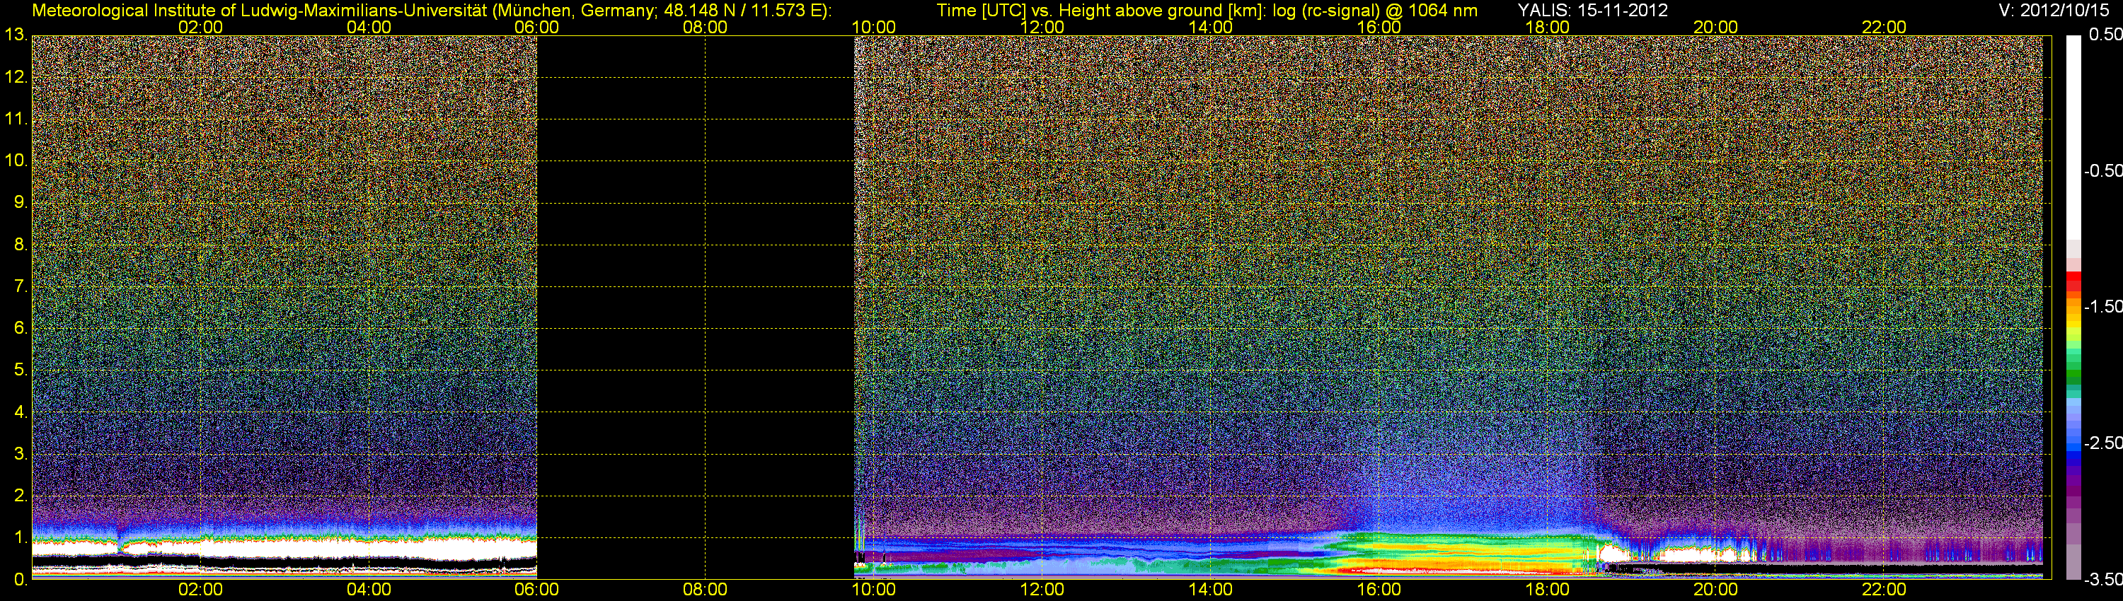Click "16:00" on the upper time axis
Image resolution: width=2123 pixels, height=601 pixels.
[x=1379, y=27]
